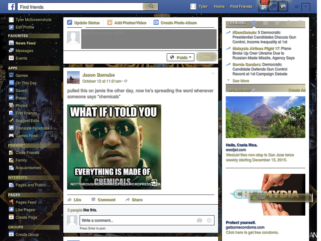This screenshot has height=241, width=321.
Task: Open Tyler profile in top bar
Action: [199, 7]
